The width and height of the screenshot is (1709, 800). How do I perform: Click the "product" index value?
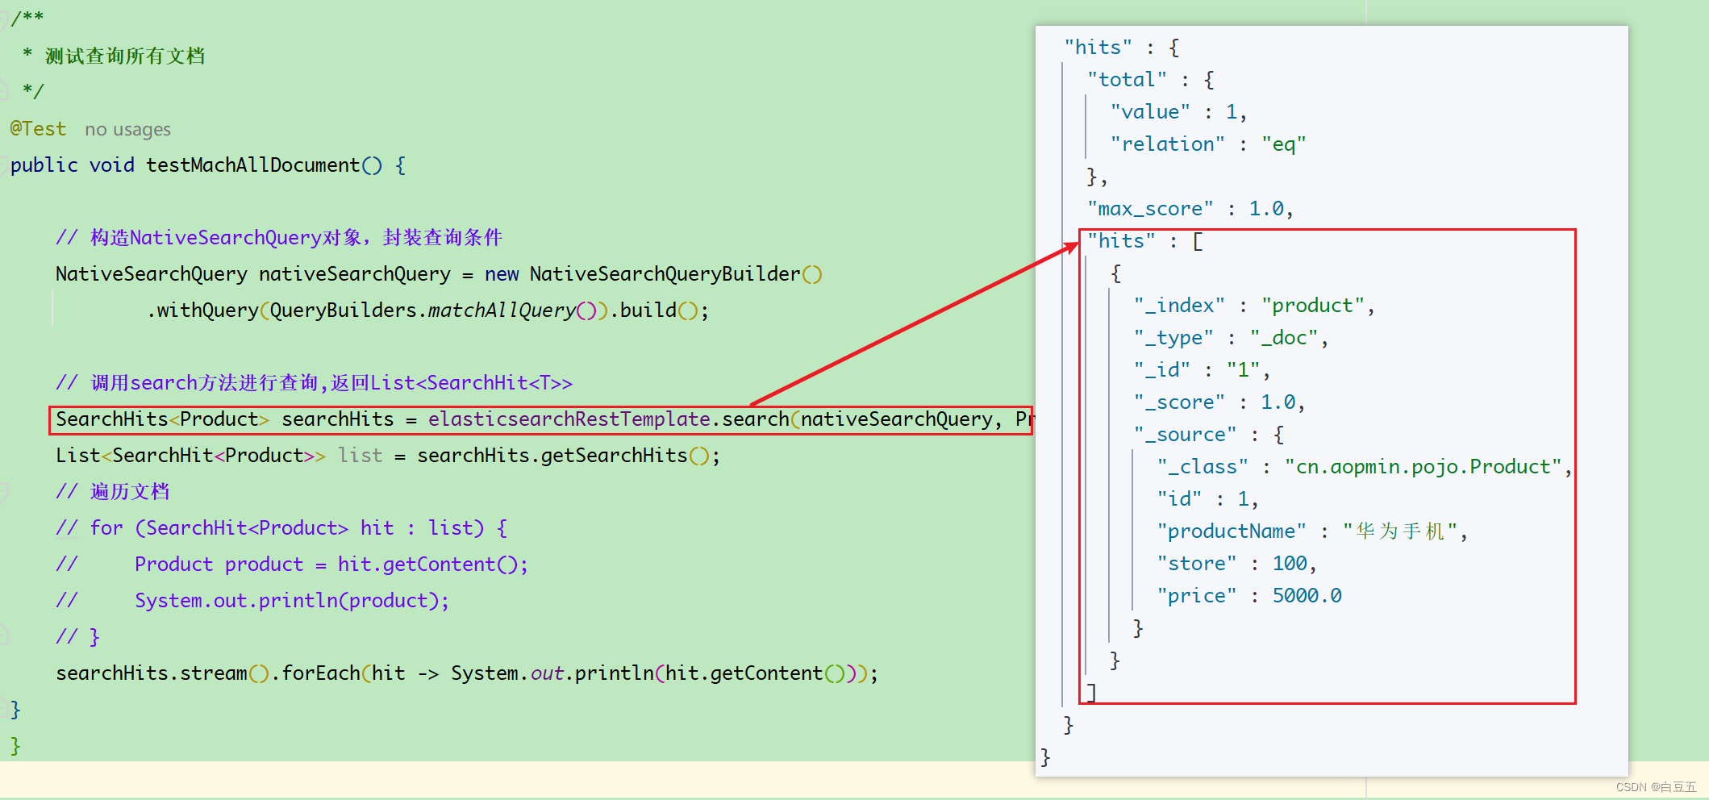click(x=1312, y=306)
